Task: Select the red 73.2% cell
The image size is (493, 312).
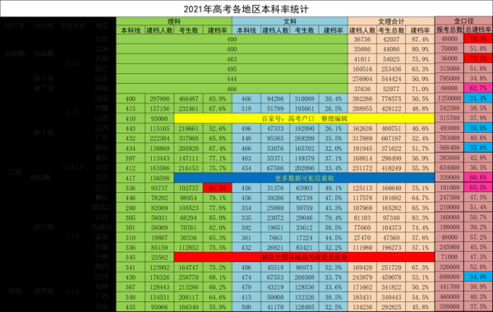Action: pos(478,58)
